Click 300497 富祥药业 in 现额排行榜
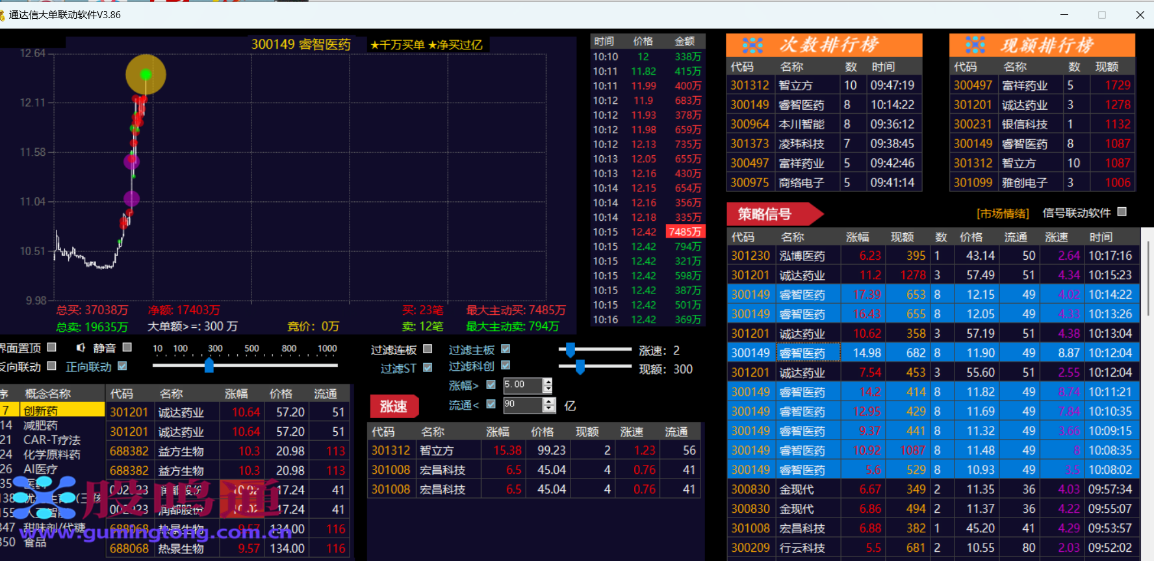 (1042, 85)
